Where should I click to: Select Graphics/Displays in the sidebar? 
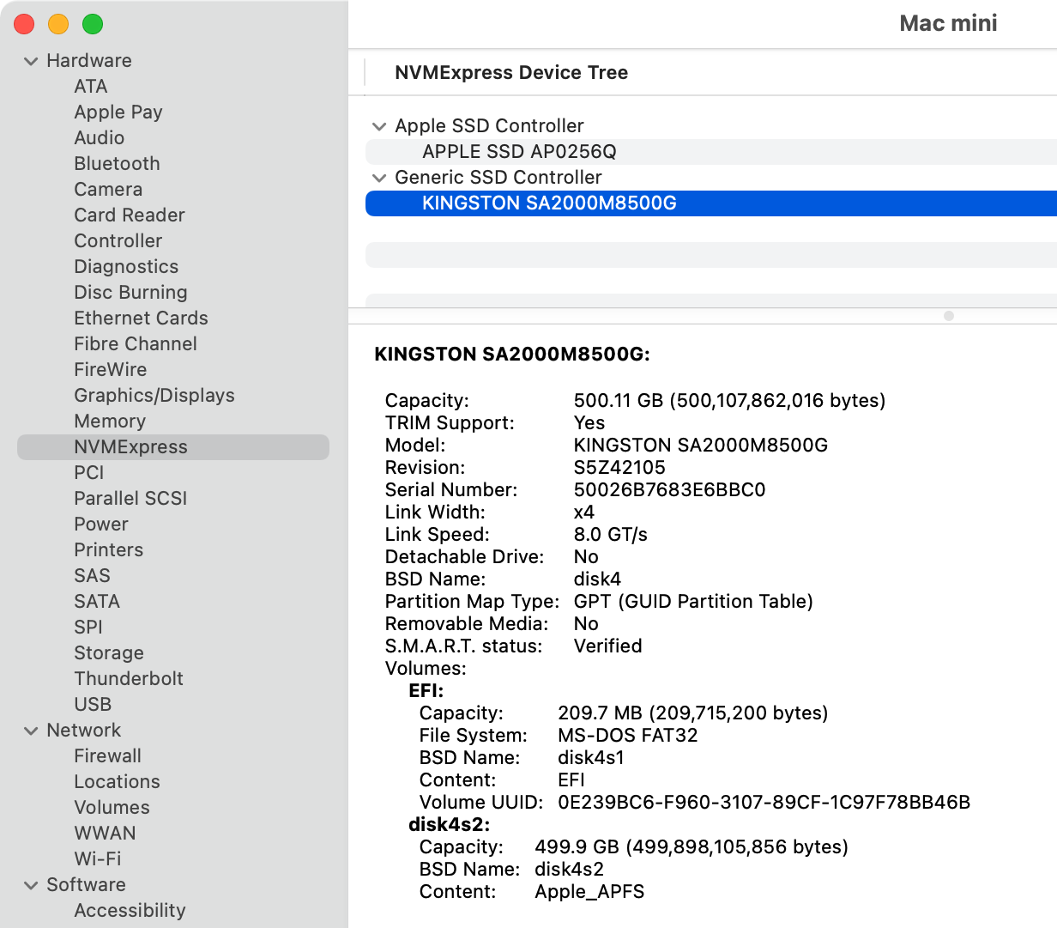click(154, 396)
